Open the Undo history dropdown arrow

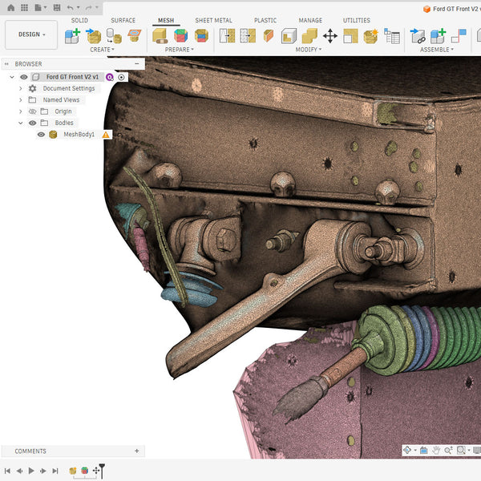click(79, 8)
